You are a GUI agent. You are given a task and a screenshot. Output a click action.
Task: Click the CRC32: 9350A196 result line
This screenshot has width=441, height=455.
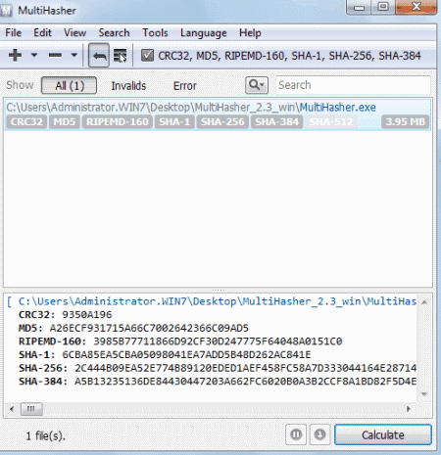tap(65, 315)
